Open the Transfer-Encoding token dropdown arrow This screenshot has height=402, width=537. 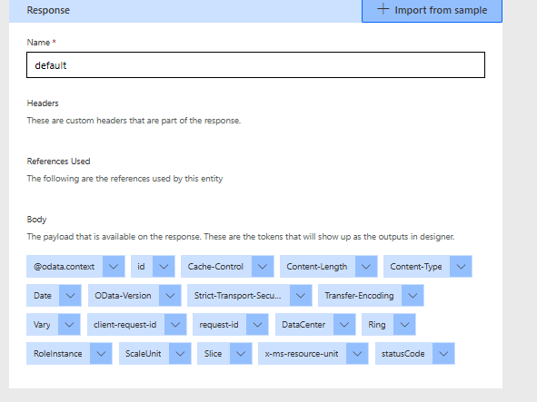(413, 296)
